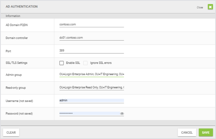Screen dimensions: 216x139
Task: Click the Username (not saved) label
Action: pyautogui.click(x=19, y=101)
